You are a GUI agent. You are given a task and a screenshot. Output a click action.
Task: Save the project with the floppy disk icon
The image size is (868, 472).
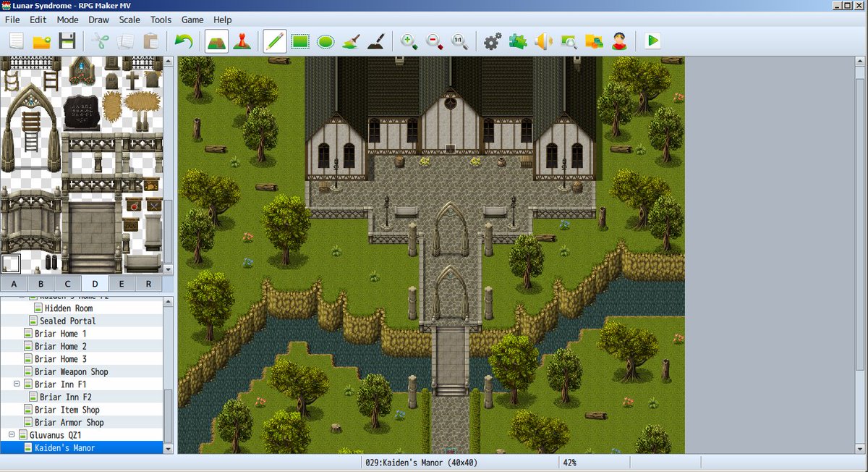pos(67,41)
